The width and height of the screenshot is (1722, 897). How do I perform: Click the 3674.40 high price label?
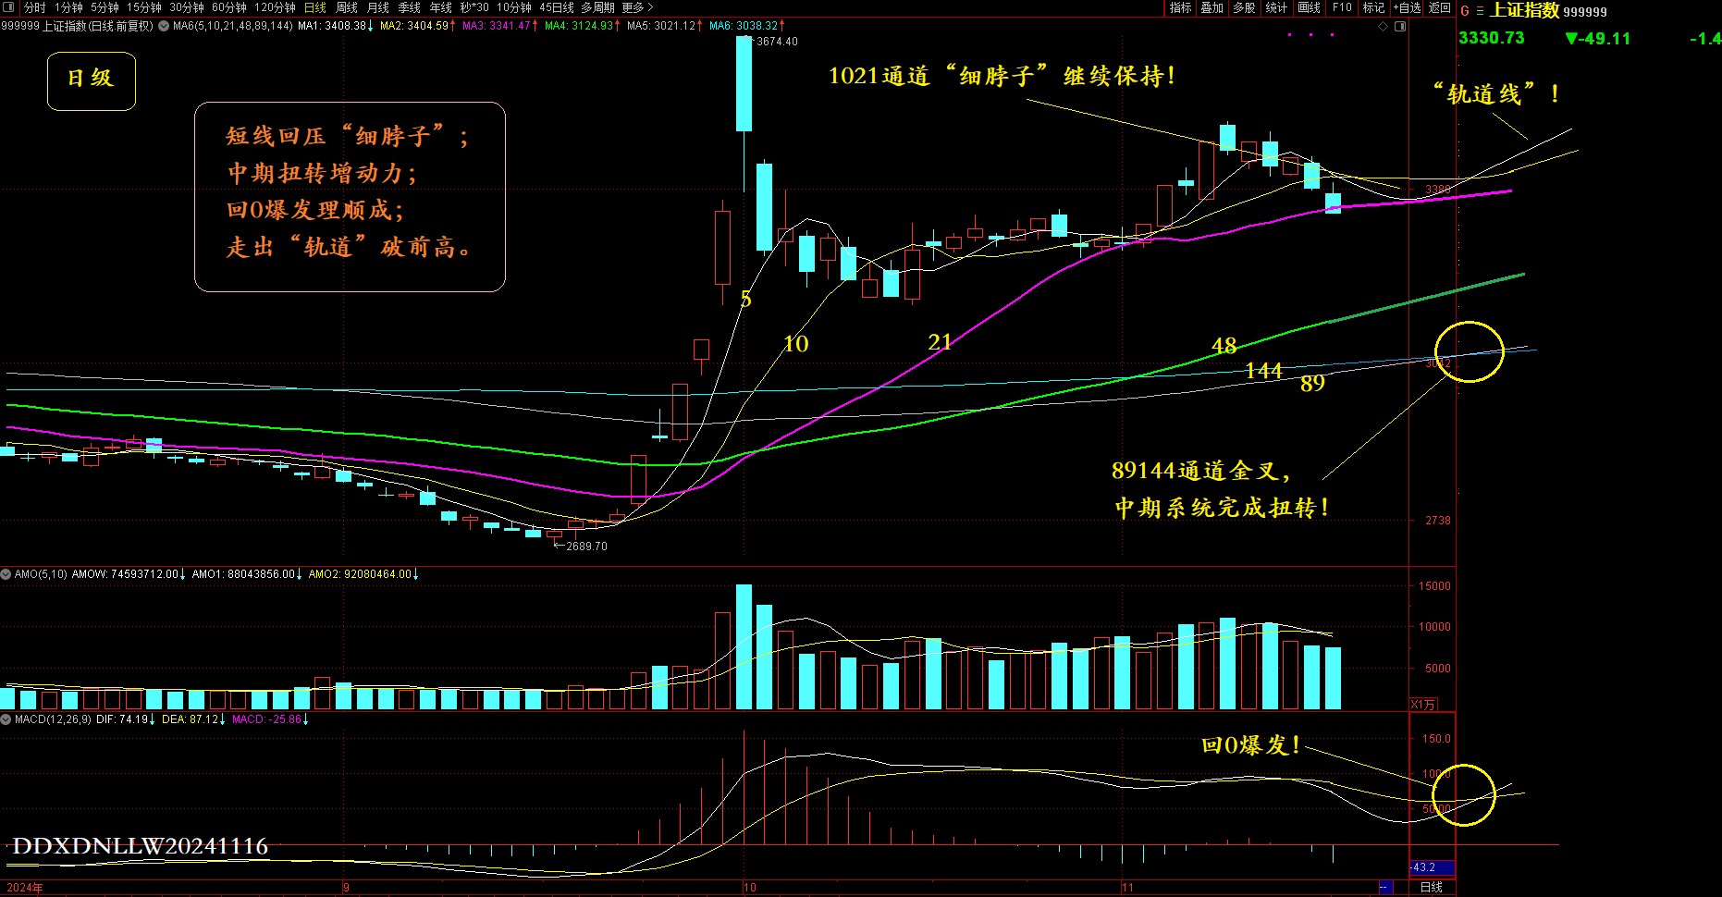tap(777, 42)
